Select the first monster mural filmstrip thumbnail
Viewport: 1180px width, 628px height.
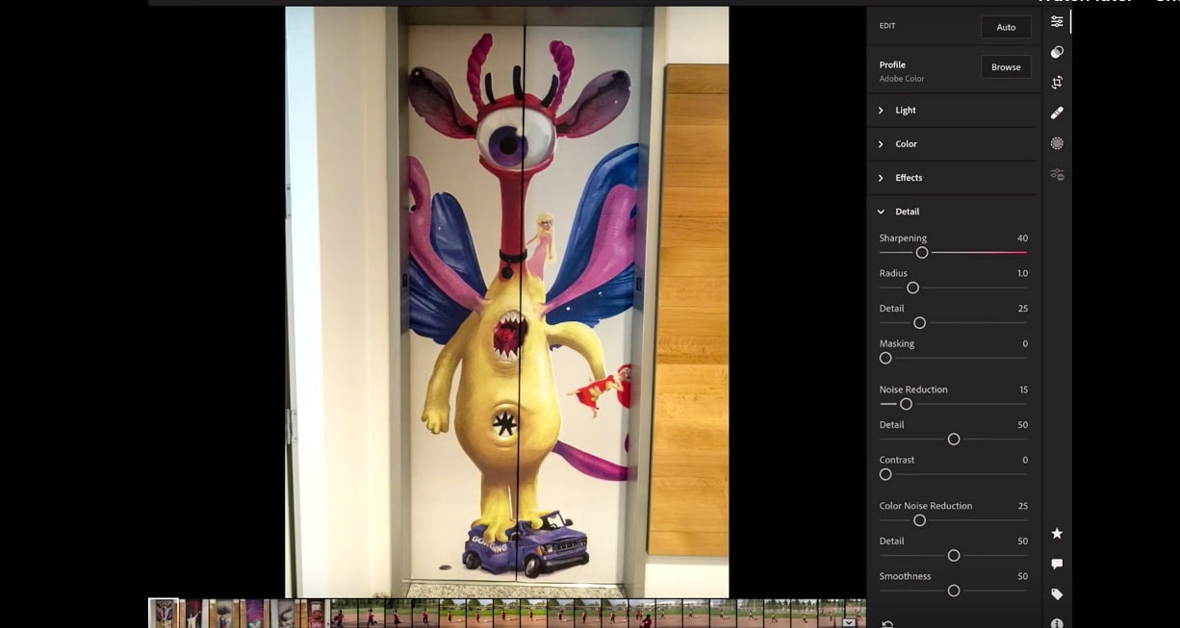point(164,613)
